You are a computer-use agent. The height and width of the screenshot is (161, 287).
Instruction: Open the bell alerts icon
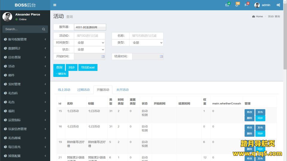(x=236, y=5)
